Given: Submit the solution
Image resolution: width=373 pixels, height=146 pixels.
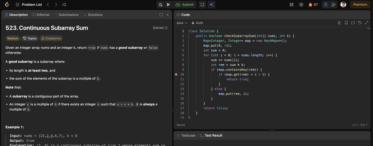Looking at the screenshot, I should coord(185,5).
